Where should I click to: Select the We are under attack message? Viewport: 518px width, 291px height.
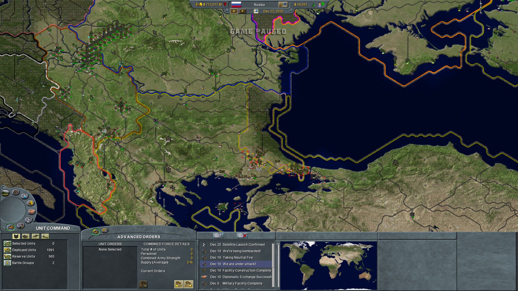(236, 264)
